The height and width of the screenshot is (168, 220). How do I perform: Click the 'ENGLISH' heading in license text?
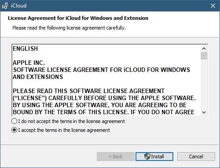(26, 49)
